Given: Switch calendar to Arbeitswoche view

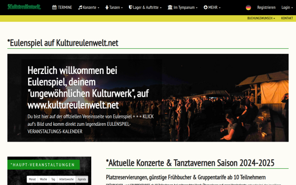Looking at the screenshot, I should click(x=66, y=179).
